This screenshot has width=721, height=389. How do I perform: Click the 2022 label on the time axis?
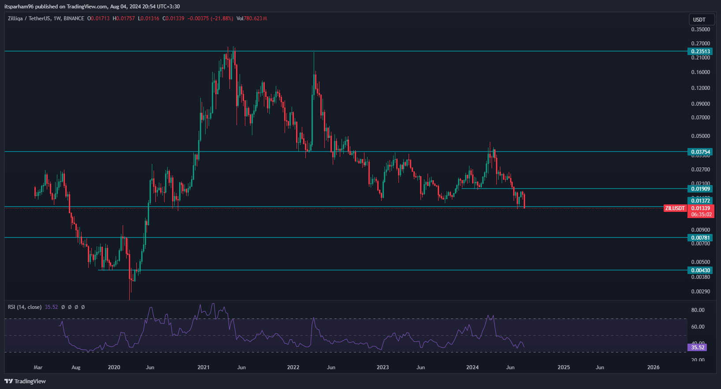coord(293,367)
